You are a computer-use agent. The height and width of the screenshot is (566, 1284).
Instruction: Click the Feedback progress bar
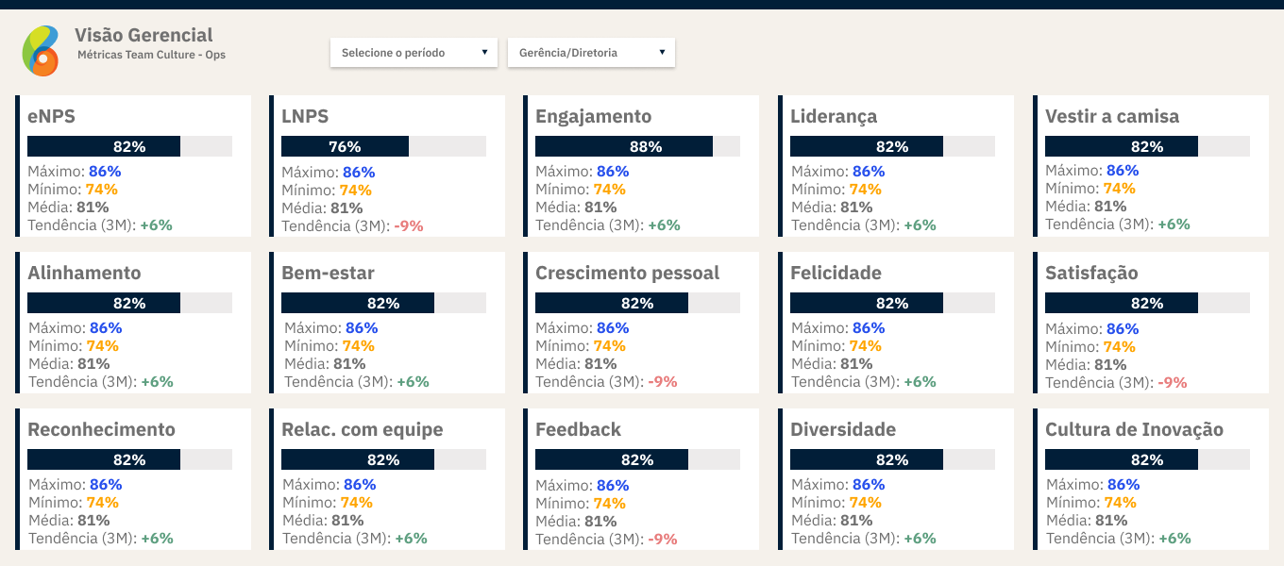tap(637, 459)
